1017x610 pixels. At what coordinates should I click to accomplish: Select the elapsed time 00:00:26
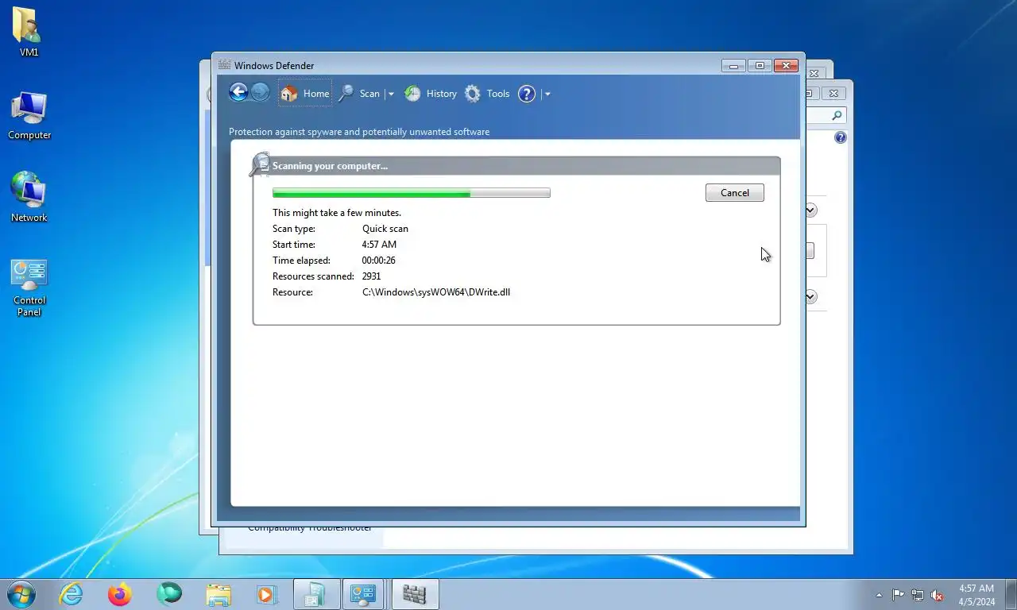coord(378,261)
